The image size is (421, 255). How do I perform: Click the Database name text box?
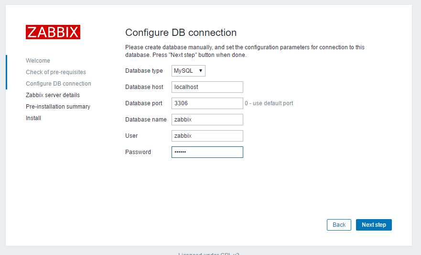click(x=207, y=120)
